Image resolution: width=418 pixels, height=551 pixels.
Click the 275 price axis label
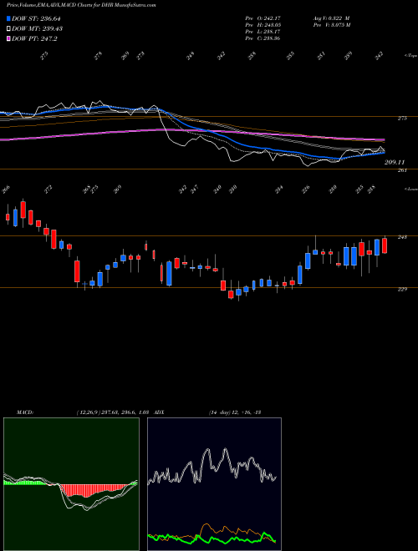coord(402,119)
